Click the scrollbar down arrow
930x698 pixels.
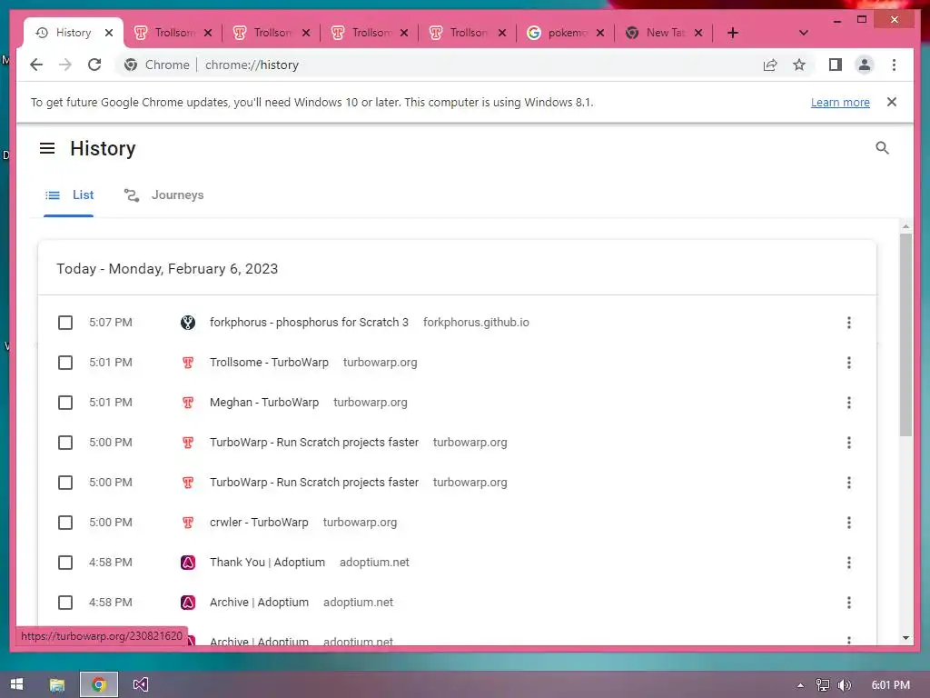pyautogui.click(x=905, y=638)
